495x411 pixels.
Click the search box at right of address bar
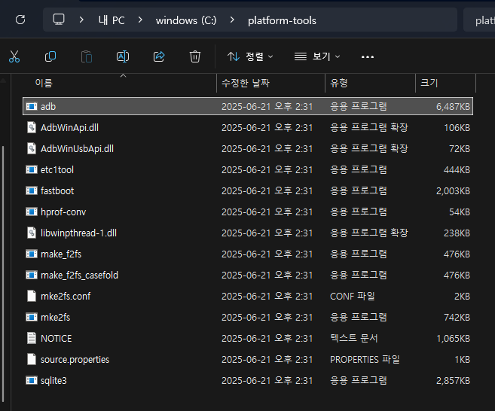pyautogui.click(x=479, y=20)
